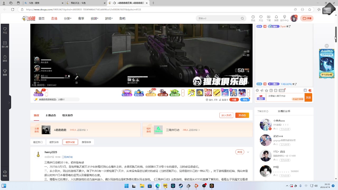Click the Douyu logo in the header
The height and width of the screenshot is (190, 338).
[29, 18]
